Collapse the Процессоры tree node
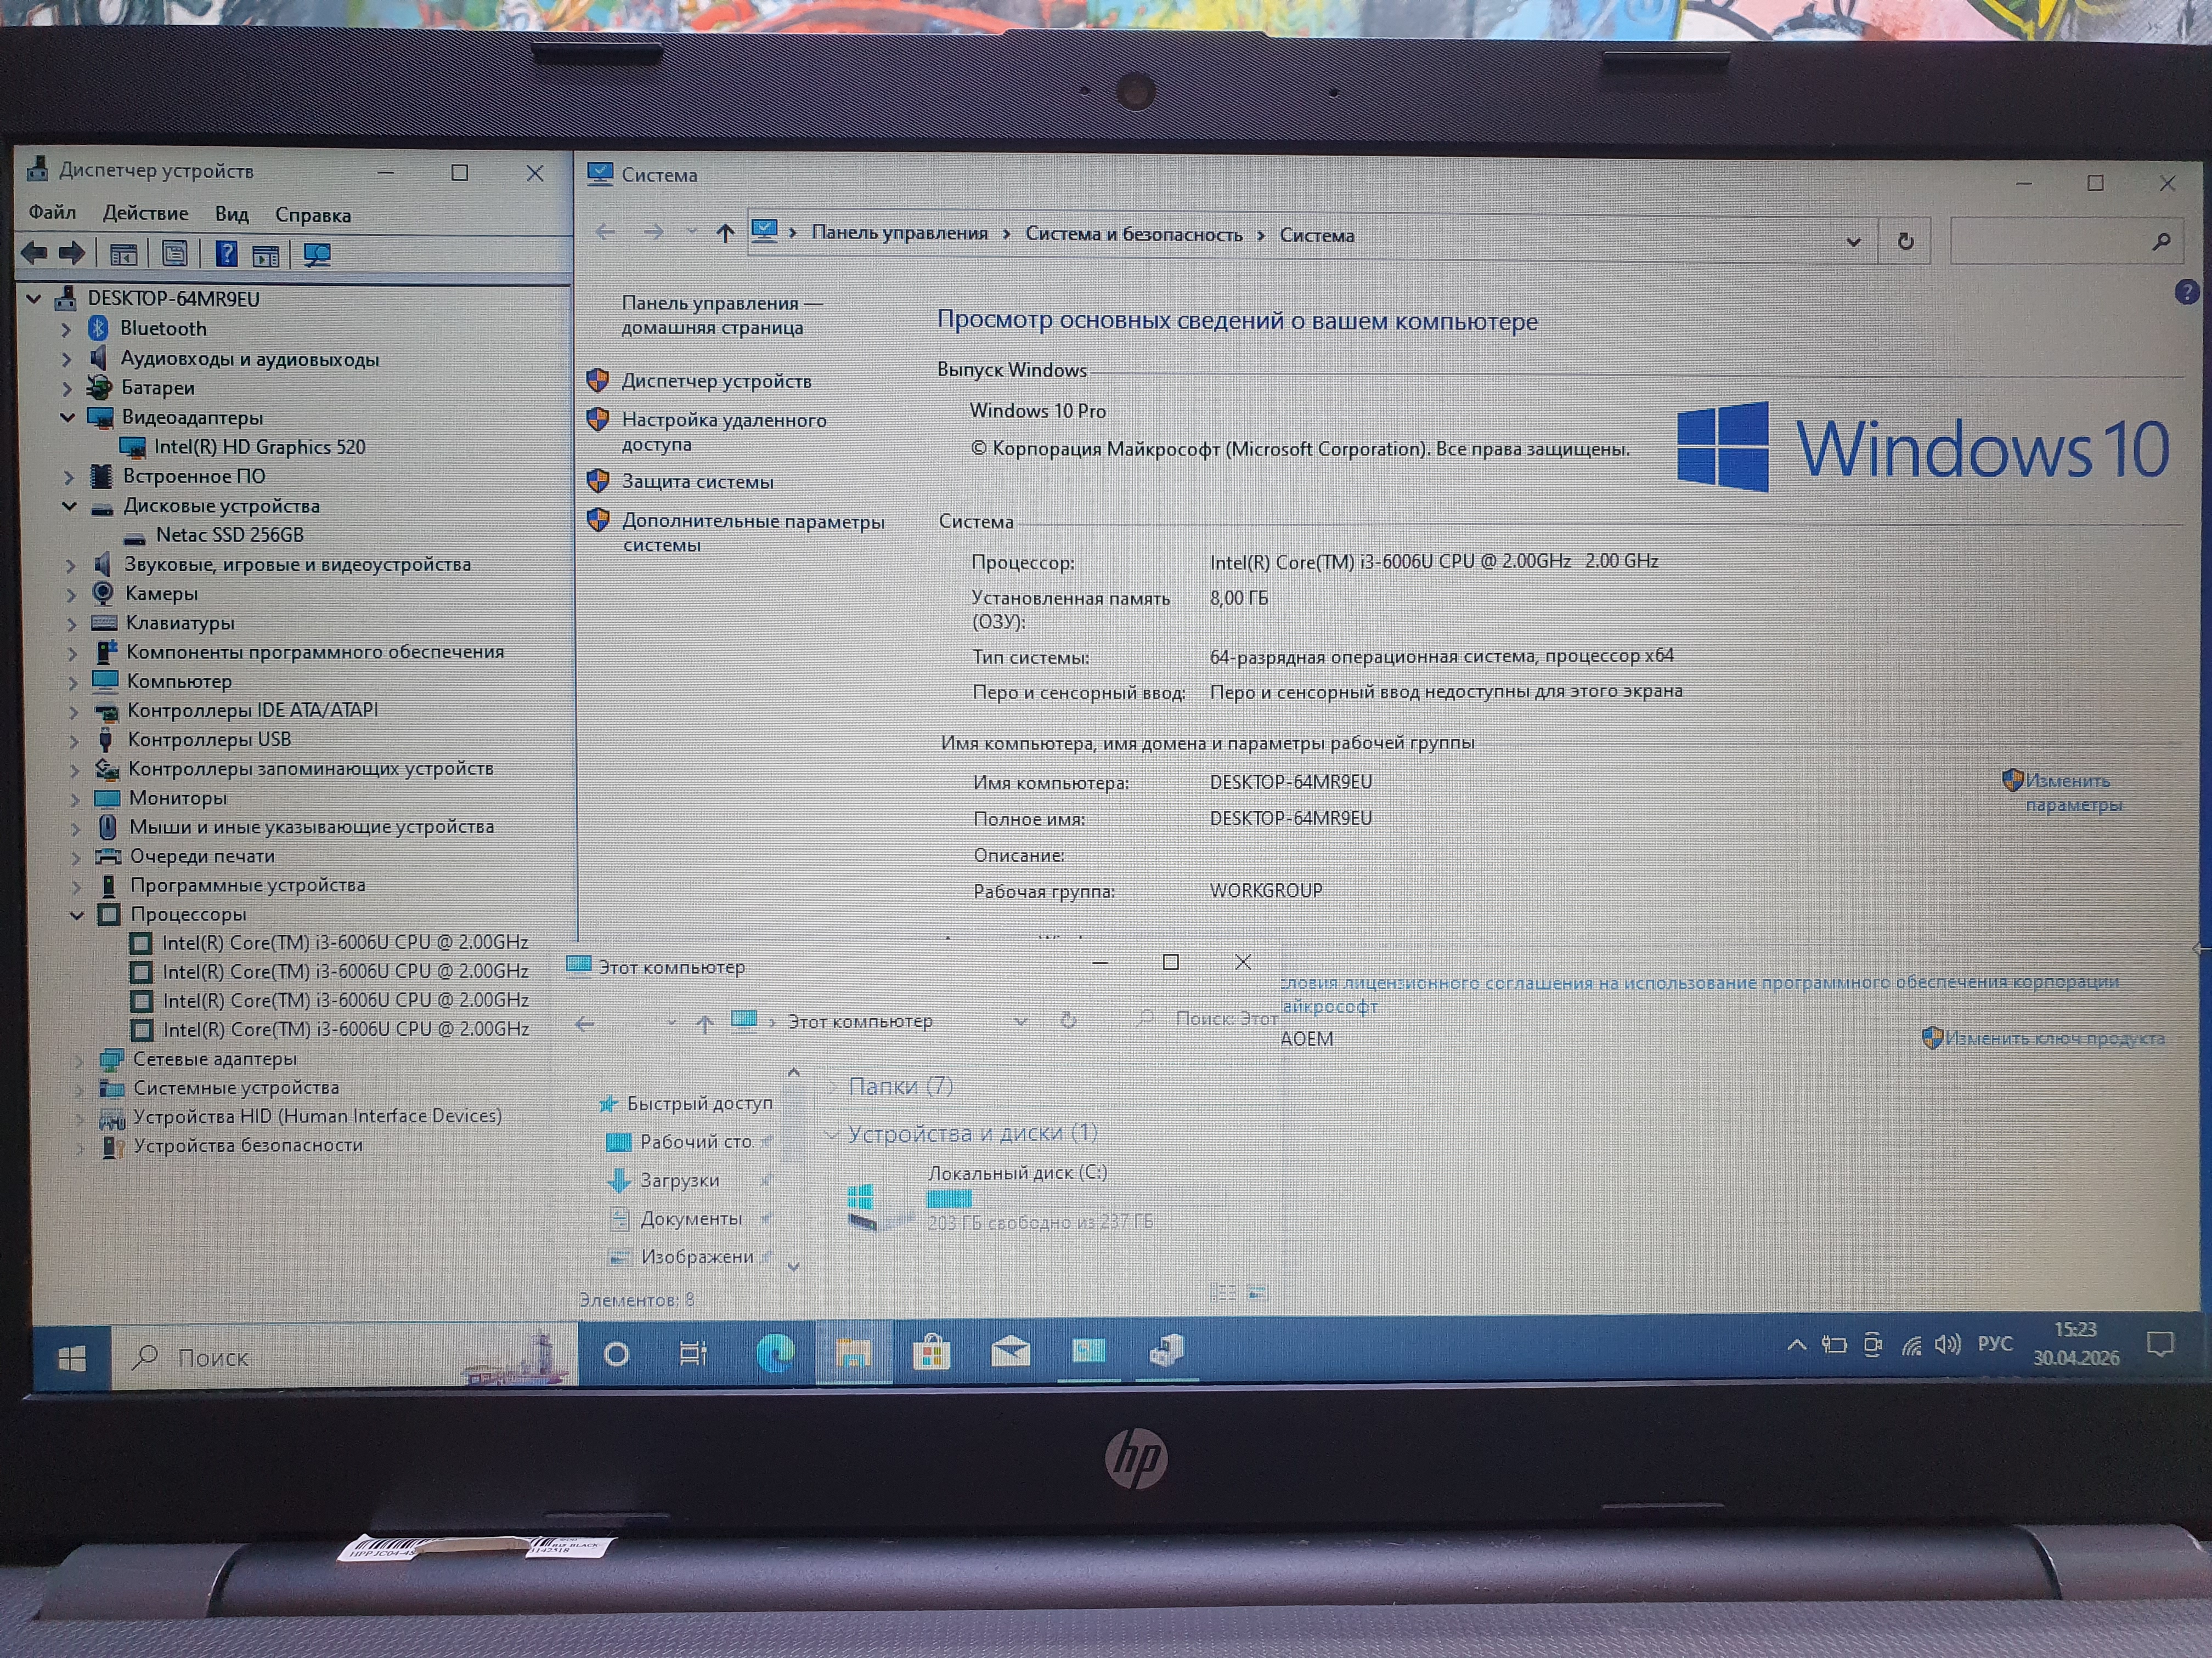Screen dimensions: 2212x1658 coord(77,915)
